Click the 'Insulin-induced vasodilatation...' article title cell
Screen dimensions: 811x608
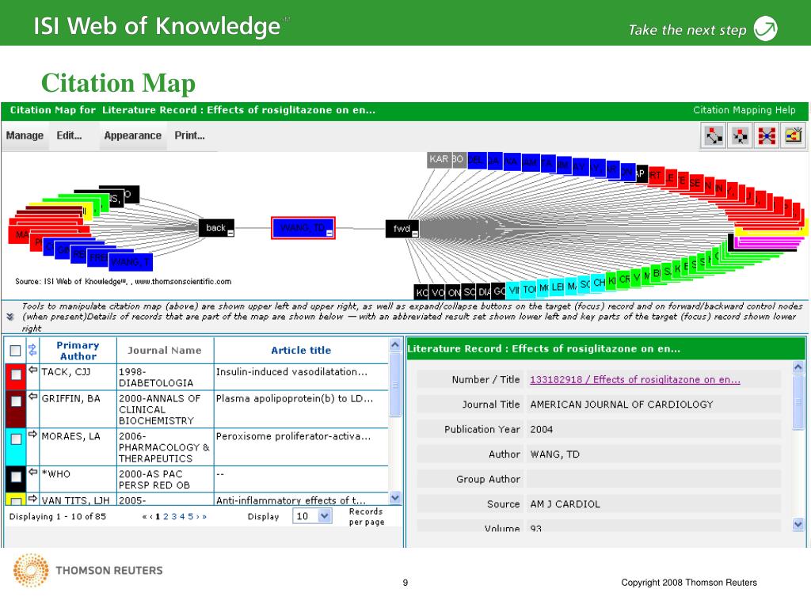tap(301, 377)
